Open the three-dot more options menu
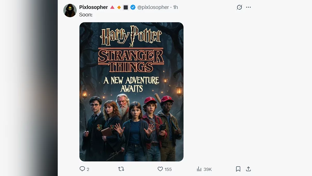The width and height of the screenshot is (312, 176). 249,7
